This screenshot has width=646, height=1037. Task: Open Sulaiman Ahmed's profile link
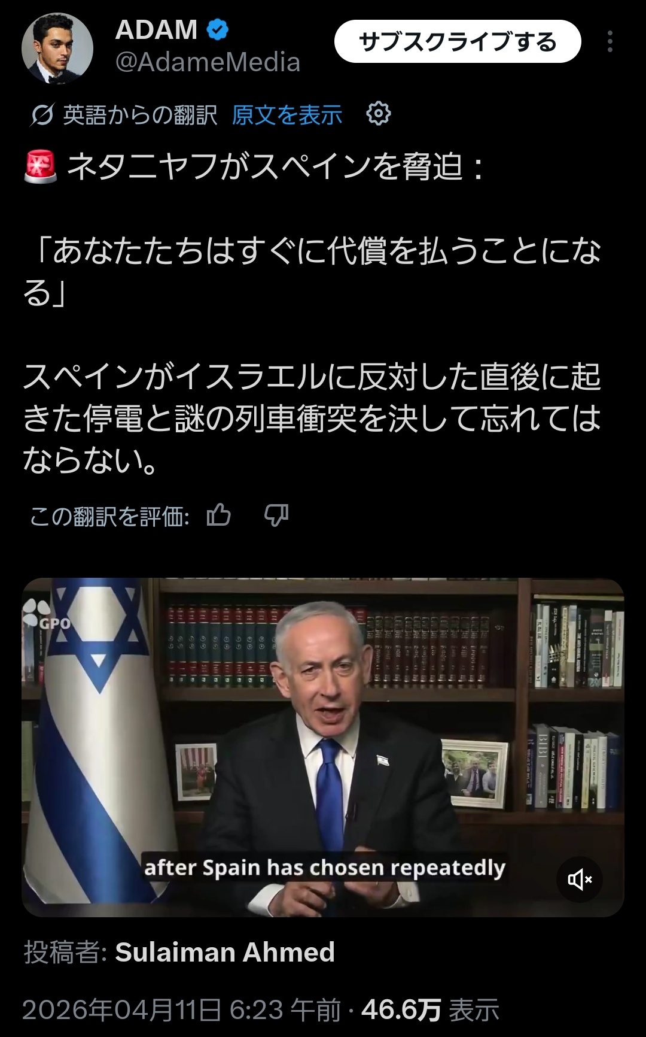coord(225,952)
